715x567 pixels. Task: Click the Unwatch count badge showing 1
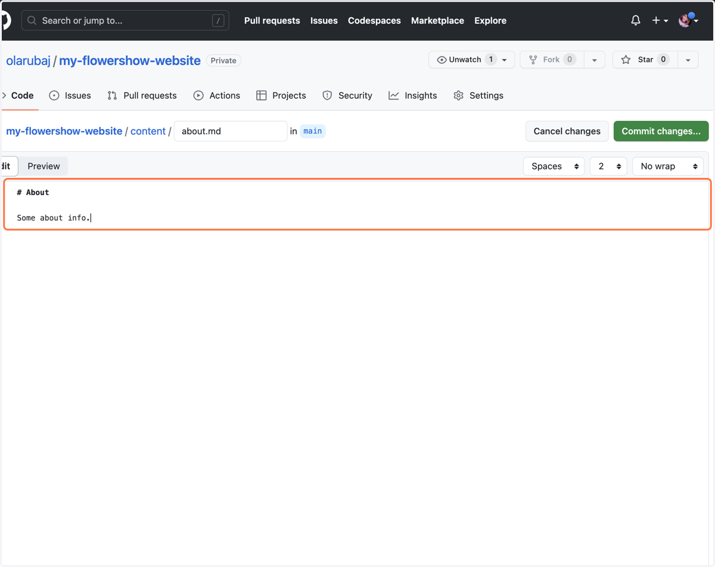tap(490, 59)
